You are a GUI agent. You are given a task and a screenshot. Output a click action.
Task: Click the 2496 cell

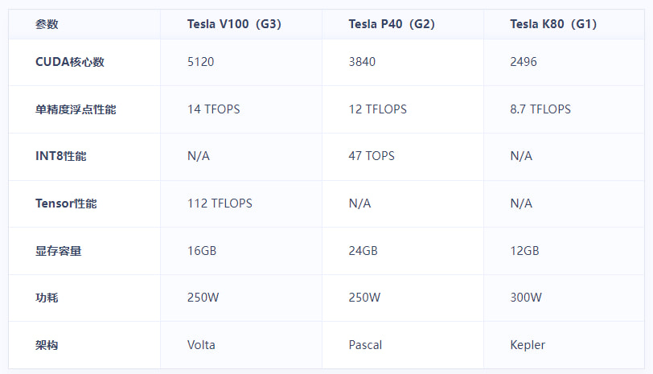click(524, 62)
